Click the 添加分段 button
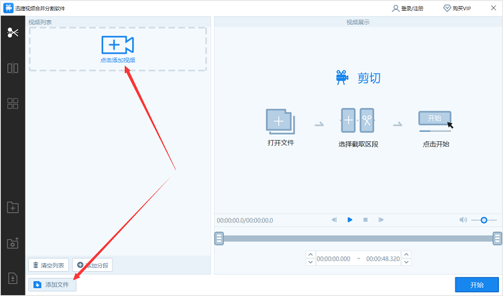The image size is (503, 296). point(93,265)
